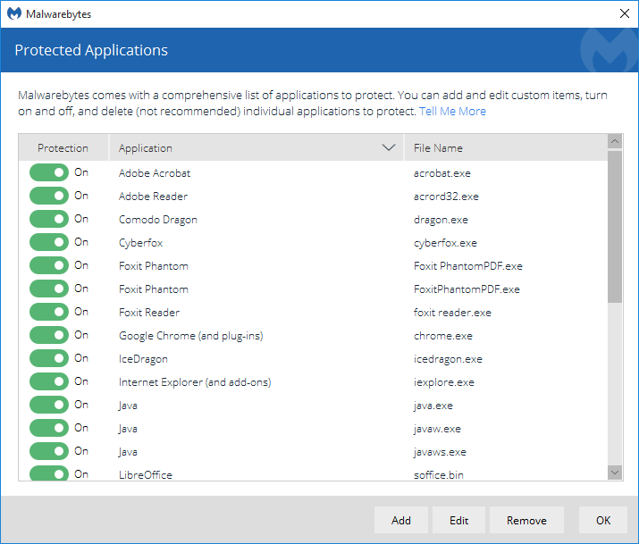Toggle protection for Adobe Acrobat

[x=49, y=172]
